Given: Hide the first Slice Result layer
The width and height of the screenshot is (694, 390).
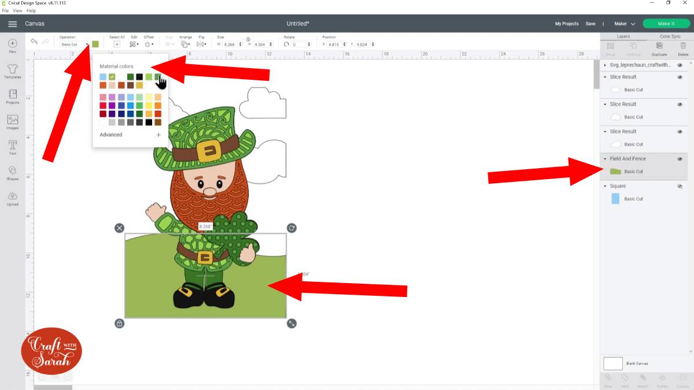Looking at the screenshot, I should click(x=680, y=77).
